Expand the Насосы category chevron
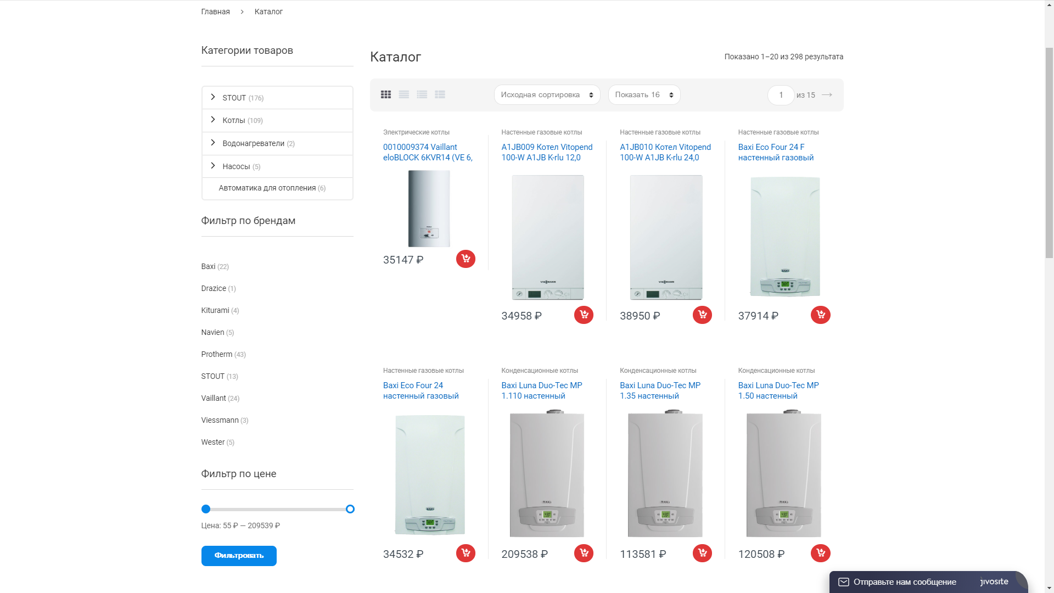Viewport: 1054px width, 593px height. (x=213, y=166)
